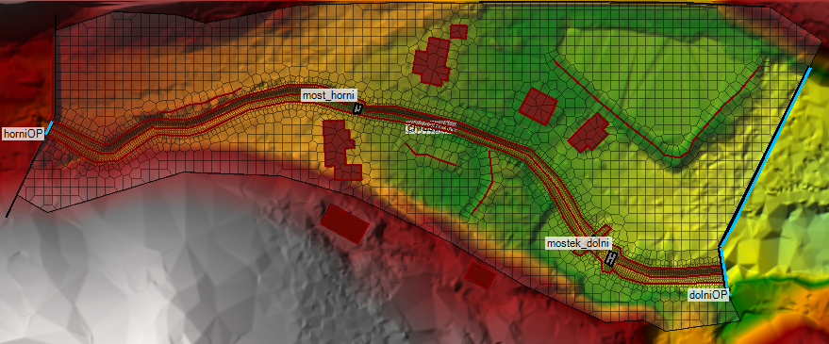
Task: Select the small square building at top
Action: coord(458,32)
